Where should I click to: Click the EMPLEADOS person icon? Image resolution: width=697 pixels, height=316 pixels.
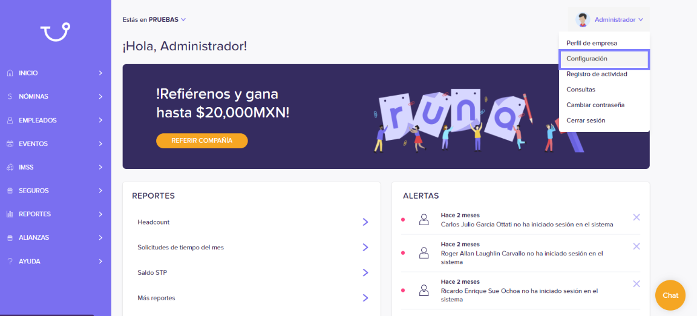10,120
